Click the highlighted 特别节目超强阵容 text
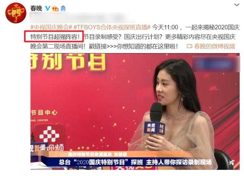This screenshot has width=244, height=176. click(x=54, y=36)
